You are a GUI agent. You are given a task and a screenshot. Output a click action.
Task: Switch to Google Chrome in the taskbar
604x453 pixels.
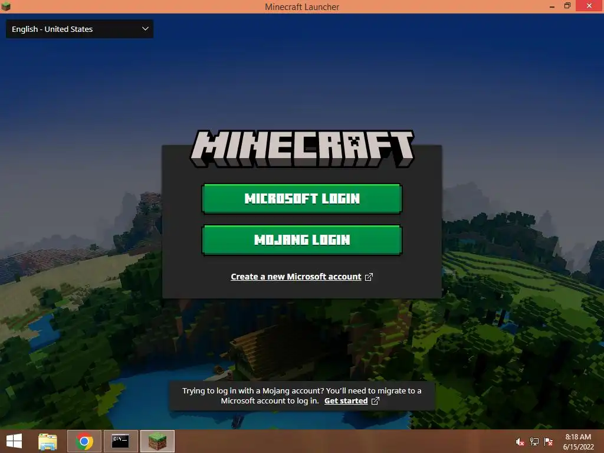84,441
